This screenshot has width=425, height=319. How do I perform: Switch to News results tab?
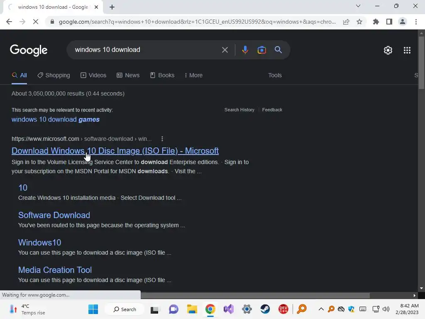click(128, 76)
